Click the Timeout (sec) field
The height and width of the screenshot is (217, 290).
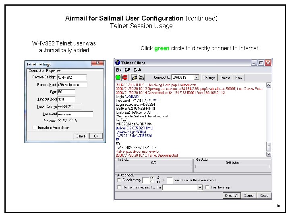[66, 99]
